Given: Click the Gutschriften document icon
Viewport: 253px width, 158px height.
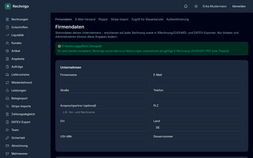Looking at the screenshot, I should click(7, 27).
